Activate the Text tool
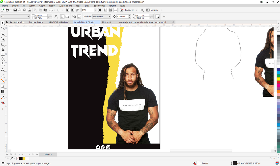280x166 pixels. coord(3,70)
